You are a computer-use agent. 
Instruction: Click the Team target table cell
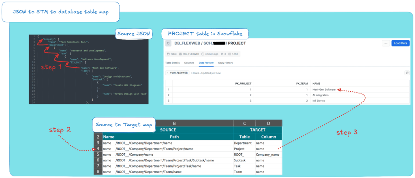click(244, 172)
